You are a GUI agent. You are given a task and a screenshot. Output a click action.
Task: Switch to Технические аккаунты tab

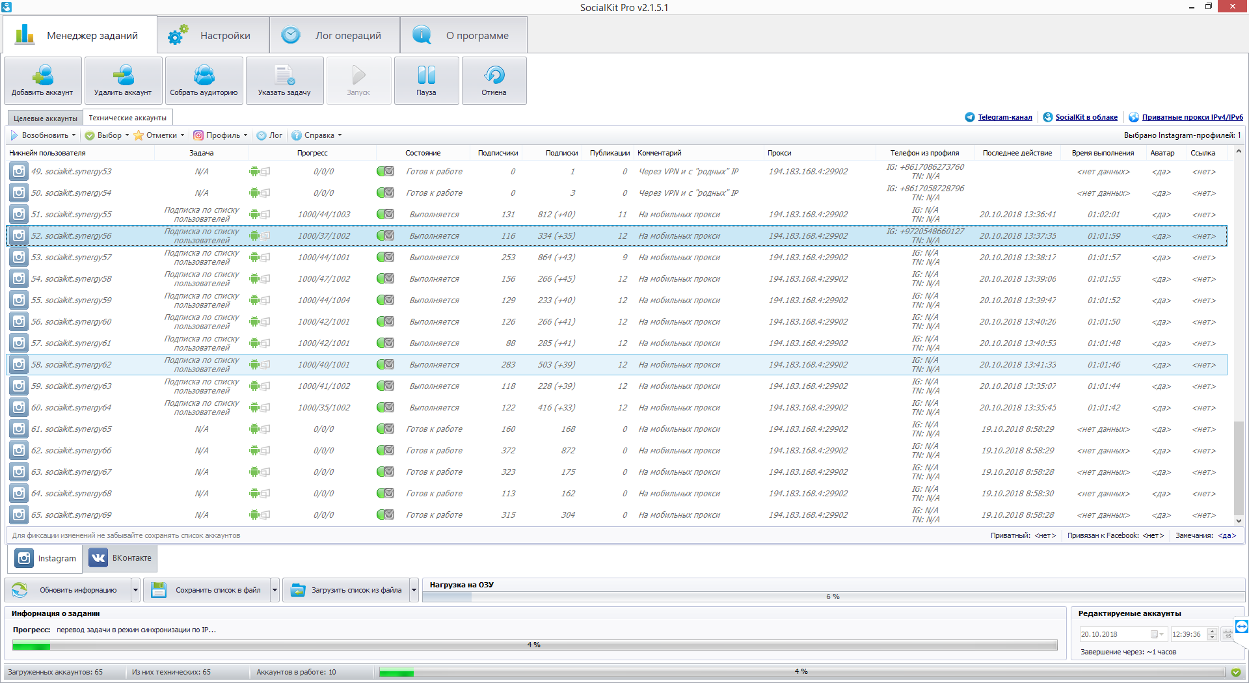click(x=128, y=118)
